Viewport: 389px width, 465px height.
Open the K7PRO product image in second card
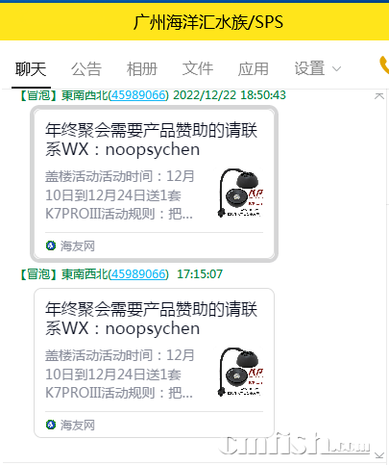(240, 372)
